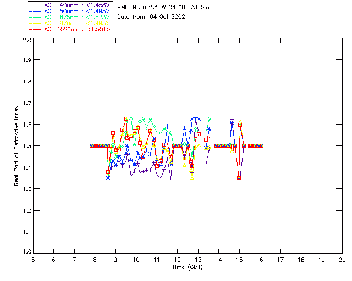Viewport: 352px width, 281px height.
Task: Click the y-axis label 1.9
Action: click(x=27, y=60)
